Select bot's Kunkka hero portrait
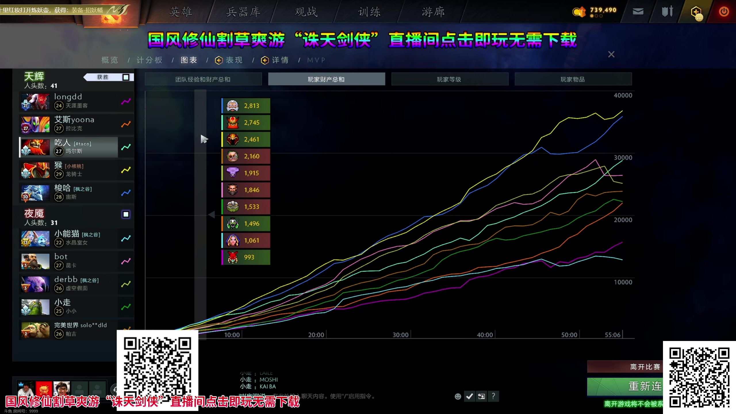The image size is (736, 414). pyautogui.click(x=35, y=261)
